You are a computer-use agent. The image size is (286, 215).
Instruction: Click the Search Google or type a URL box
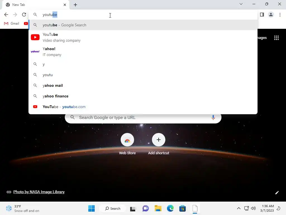143,118
